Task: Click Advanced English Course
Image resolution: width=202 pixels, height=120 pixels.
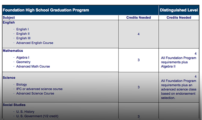Action: (35, 43)
